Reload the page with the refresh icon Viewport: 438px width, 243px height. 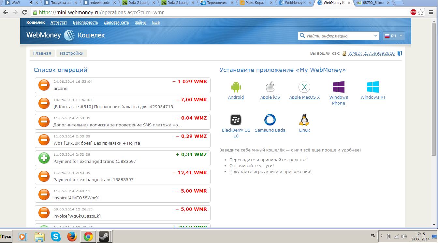(24, 12)
